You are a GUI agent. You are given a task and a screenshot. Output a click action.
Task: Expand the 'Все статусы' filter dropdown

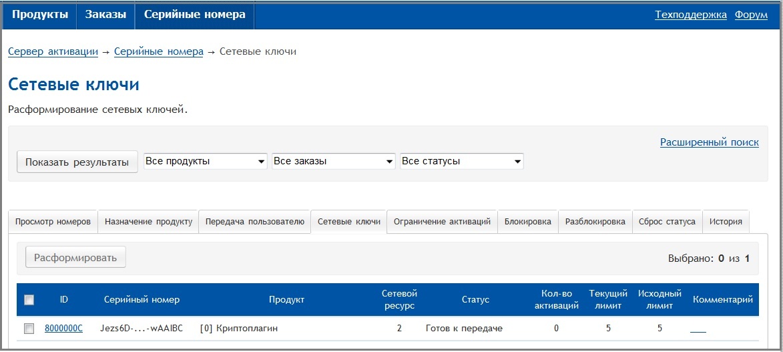click(x=461, y=162)
